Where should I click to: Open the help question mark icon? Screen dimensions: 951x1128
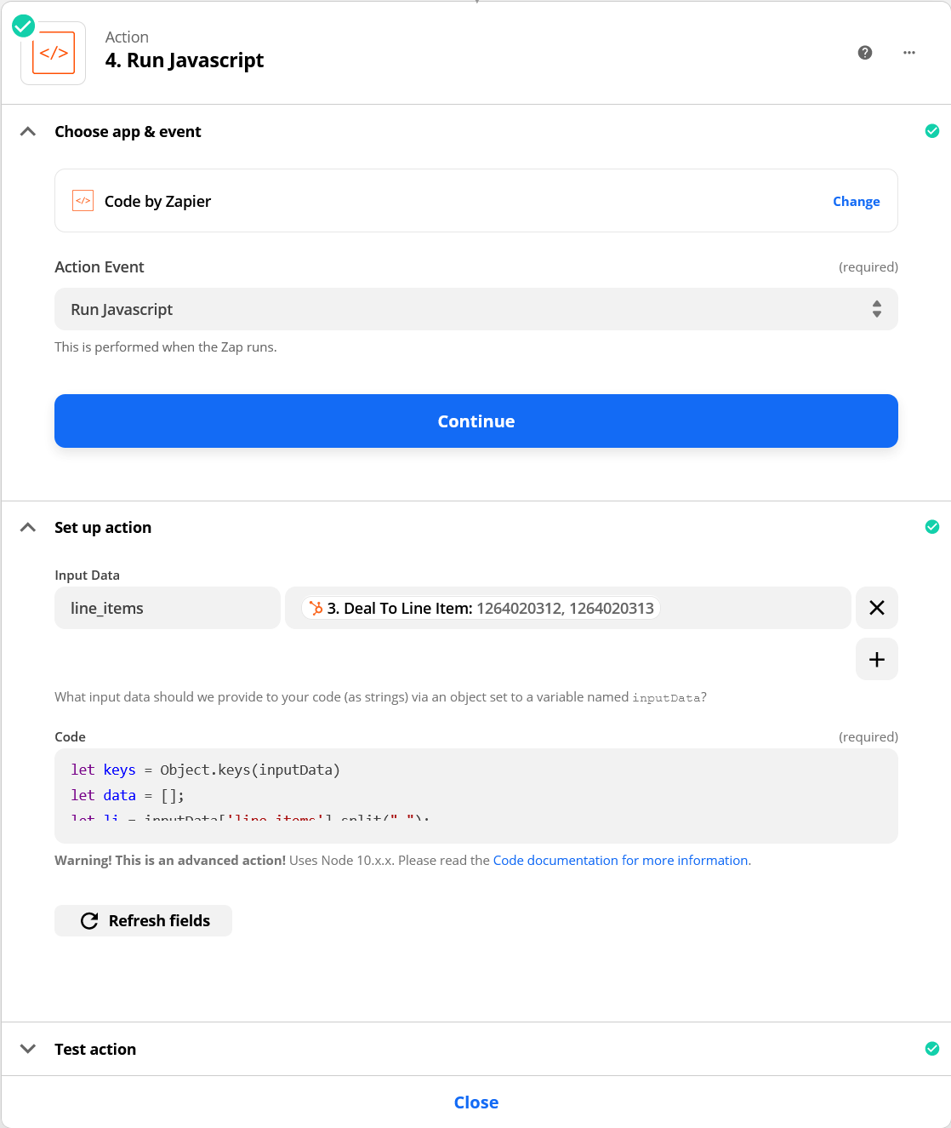(x=865, y=53)
